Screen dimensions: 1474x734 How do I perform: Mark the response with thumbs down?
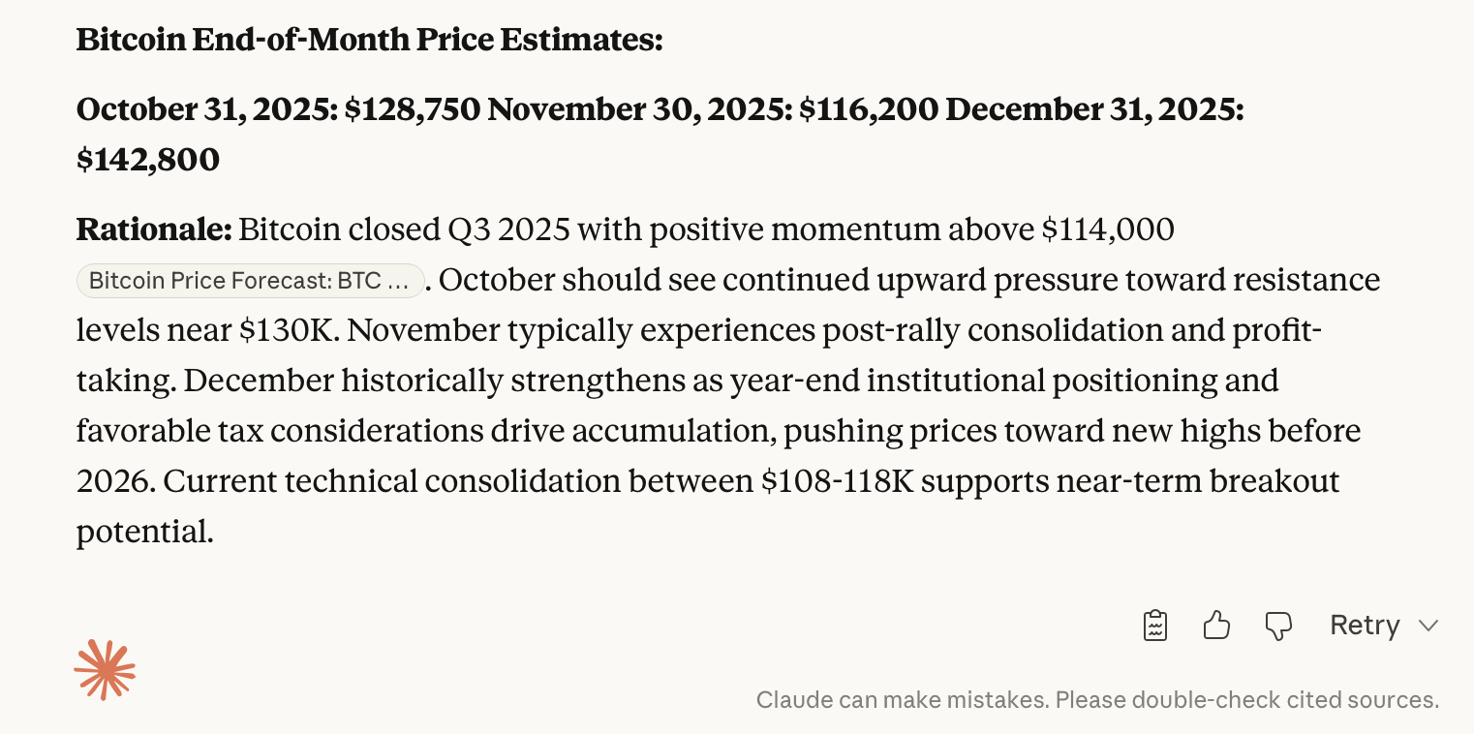pos(1279,626)
